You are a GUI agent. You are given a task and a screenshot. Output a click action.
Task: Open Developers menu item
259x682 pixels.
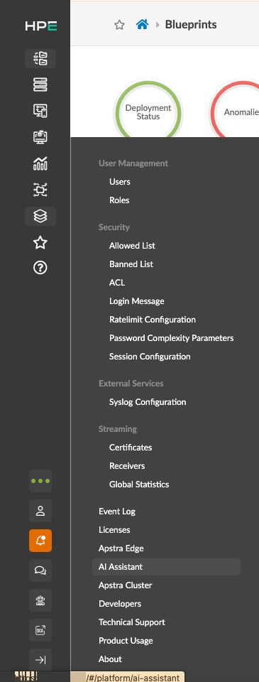coord(120,604)
